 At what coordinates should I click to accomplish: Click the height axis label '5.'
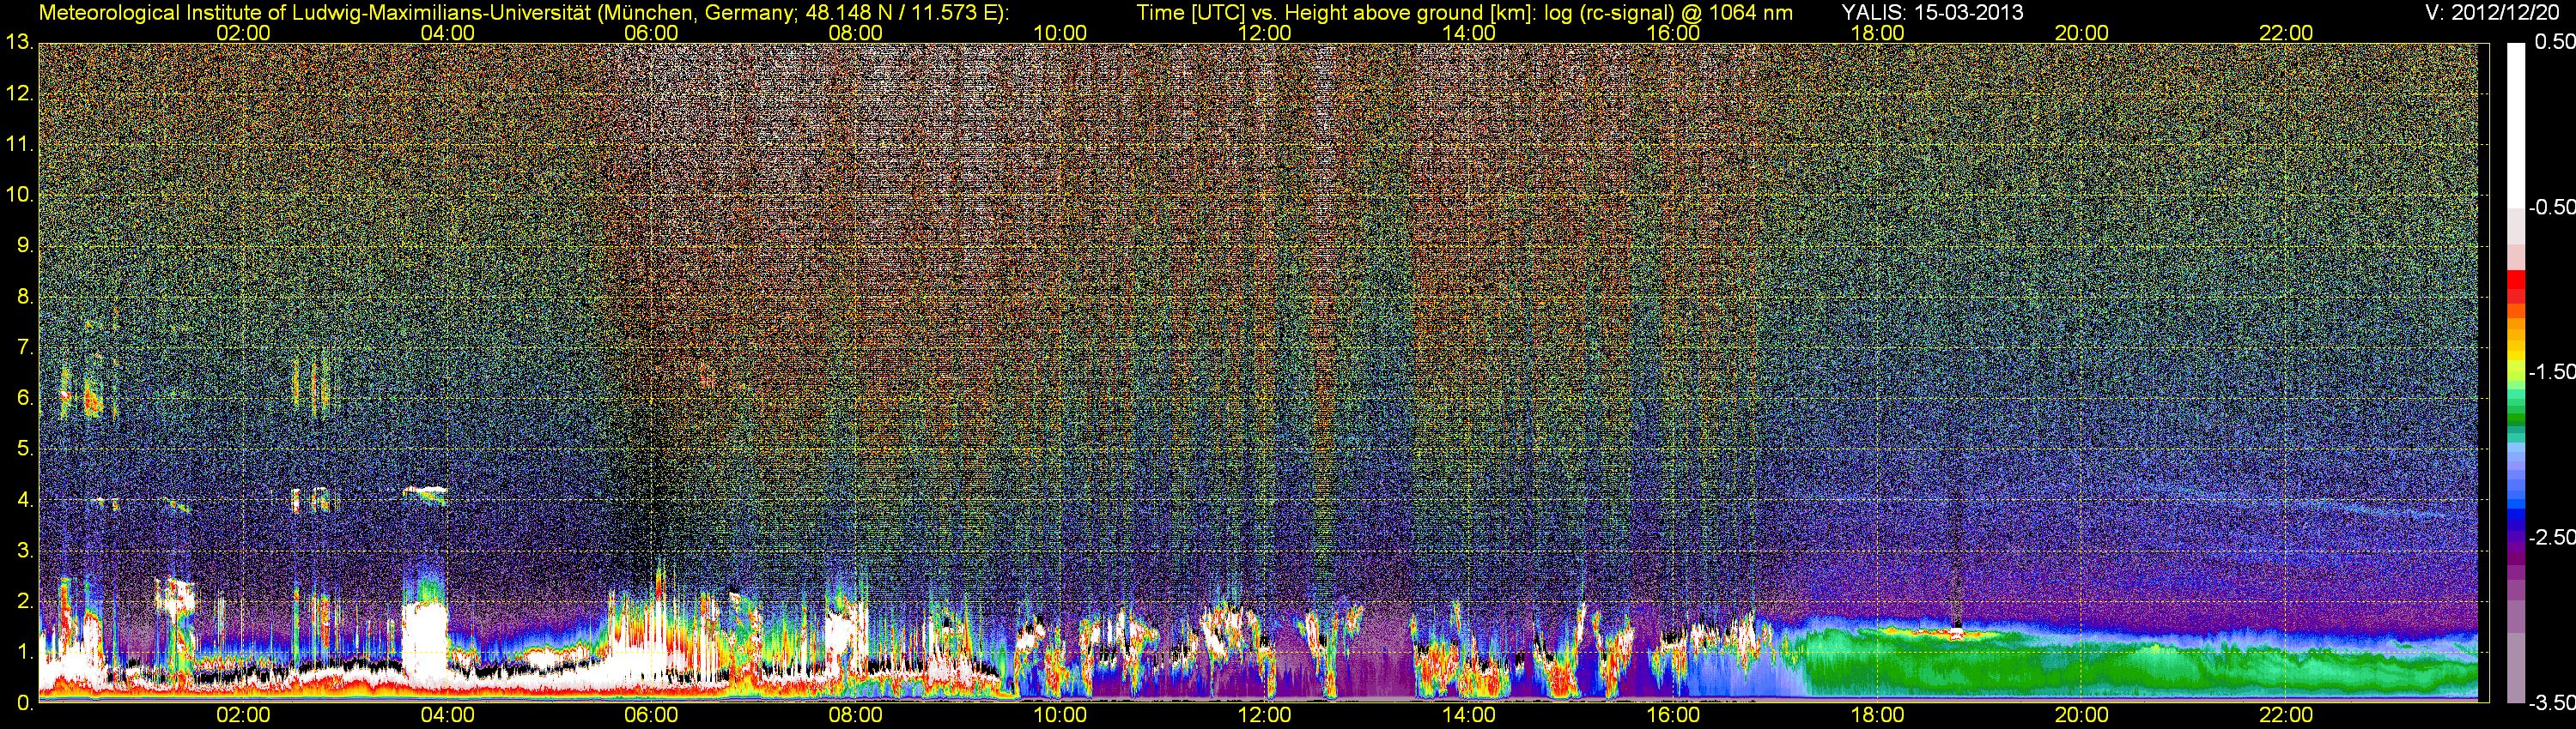(24, 449)
